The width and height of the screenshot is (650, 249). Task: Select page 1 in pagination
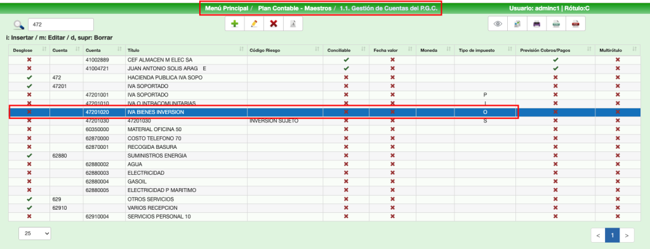(x=613, y=235)
